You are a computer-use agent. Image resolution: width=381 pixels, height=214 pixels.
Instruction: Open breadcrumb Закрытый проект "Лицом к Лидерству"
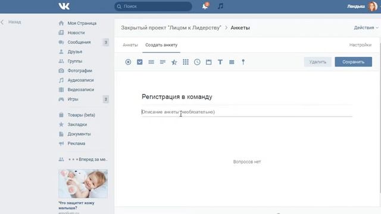pos(171,28)
